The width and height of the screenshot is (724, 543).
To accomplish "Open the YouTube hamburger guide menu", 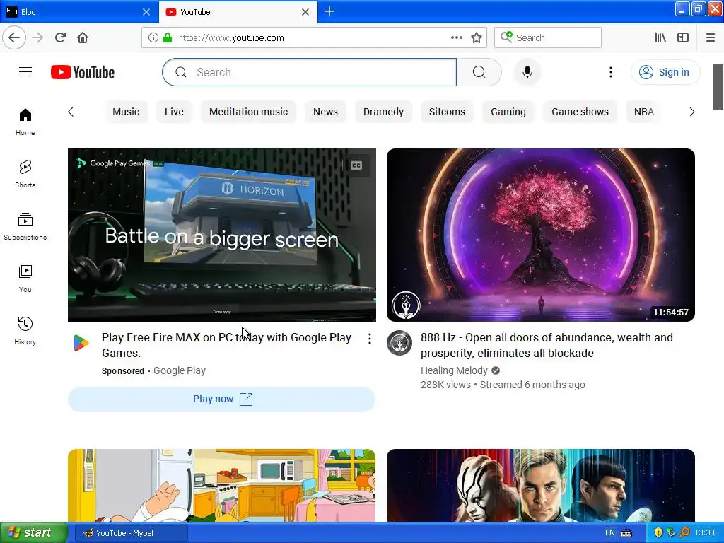I will 25,72.
